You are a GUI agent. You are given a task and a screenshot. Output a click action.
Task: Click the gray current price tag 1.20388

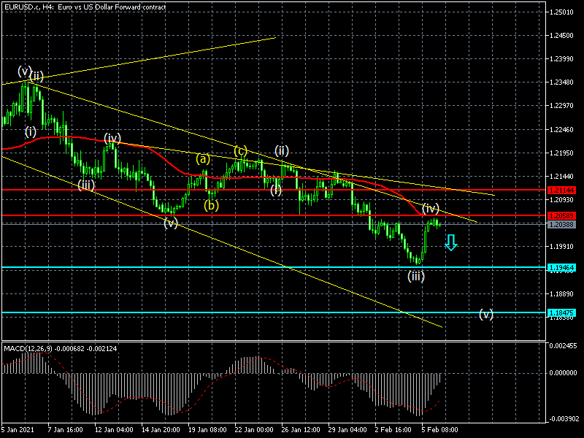(561, 224)
